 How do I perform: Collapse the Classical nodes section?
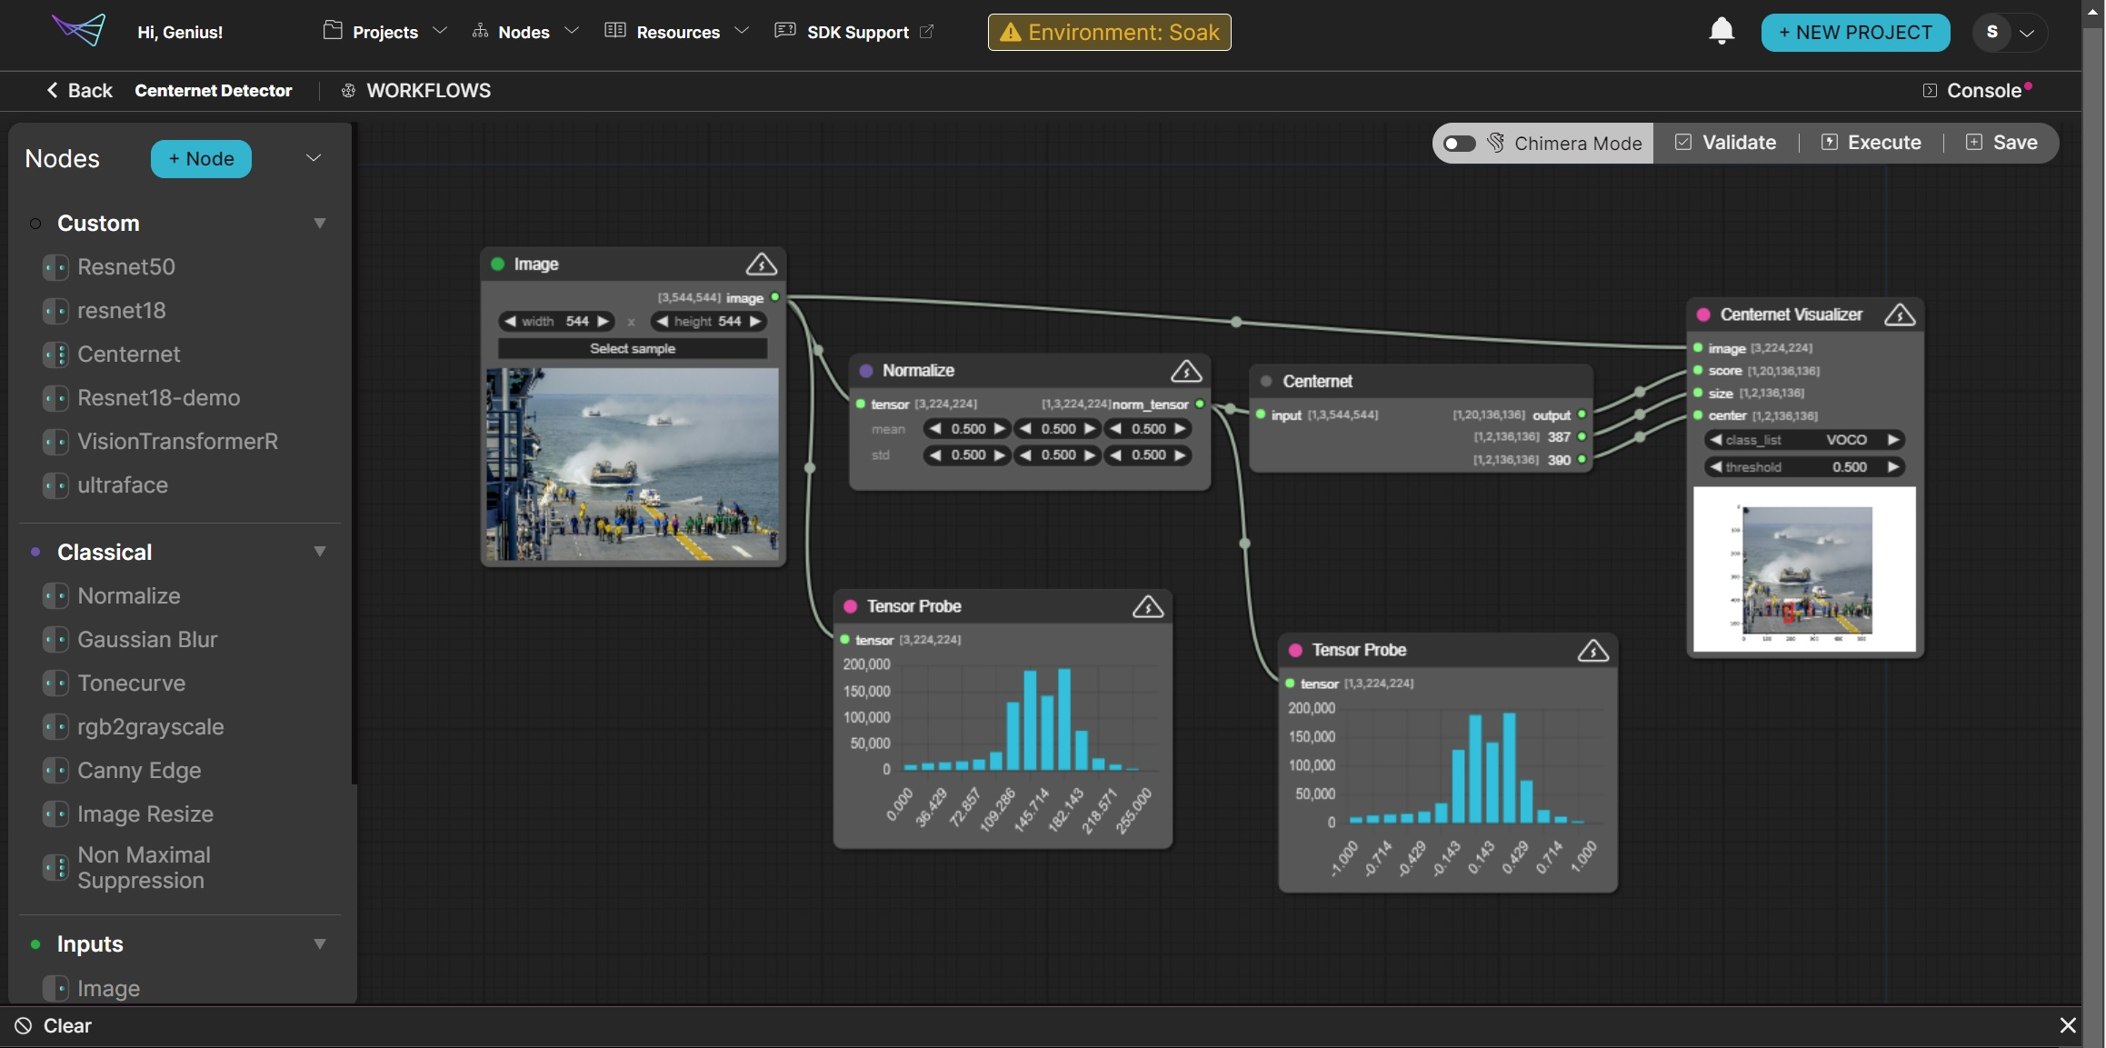[319, 552]
